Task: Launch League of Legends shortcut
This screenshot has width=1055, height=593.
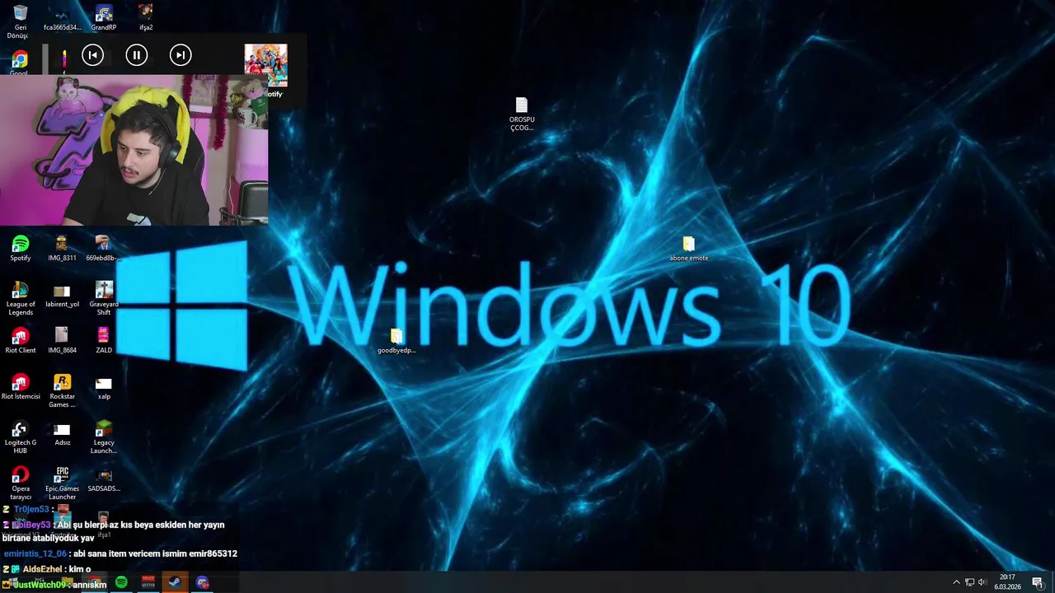Action: coord(21,298)
